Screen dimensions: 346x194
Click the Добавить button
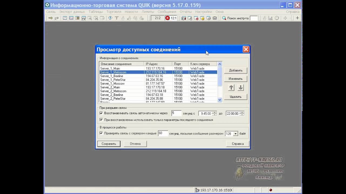point(236,70)
